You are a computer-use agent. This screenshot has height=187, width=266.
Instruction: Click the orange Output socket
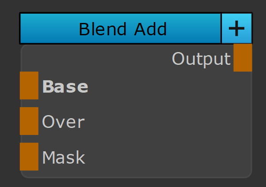tap(243, 58)
